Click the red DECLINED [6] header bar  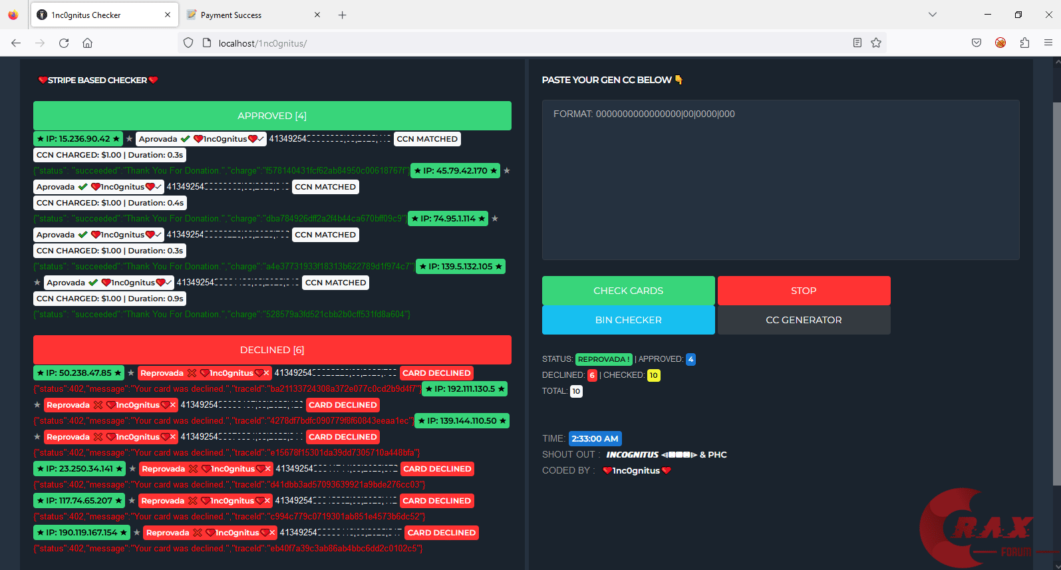(x=272, y=350)
